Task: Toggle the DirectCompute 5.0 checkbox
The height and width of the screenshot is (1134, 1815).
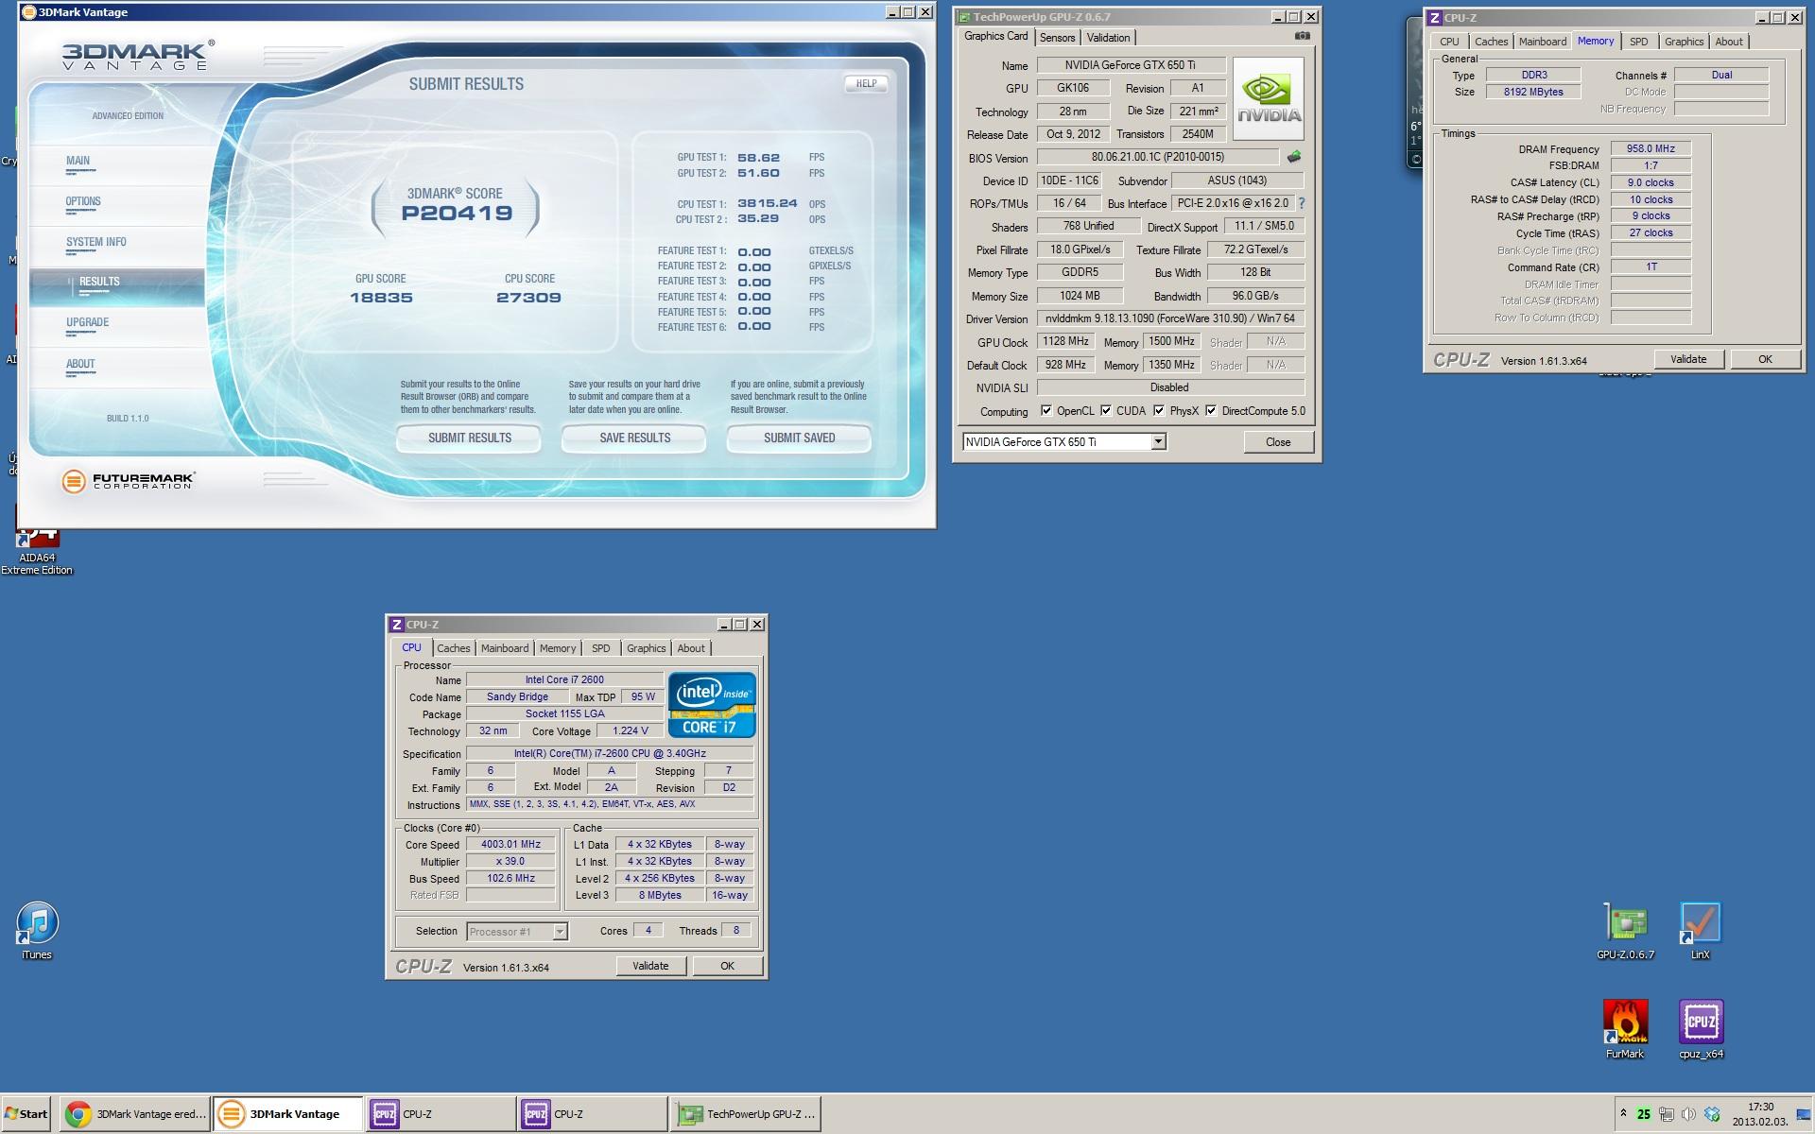Action: click(1211, 411)
